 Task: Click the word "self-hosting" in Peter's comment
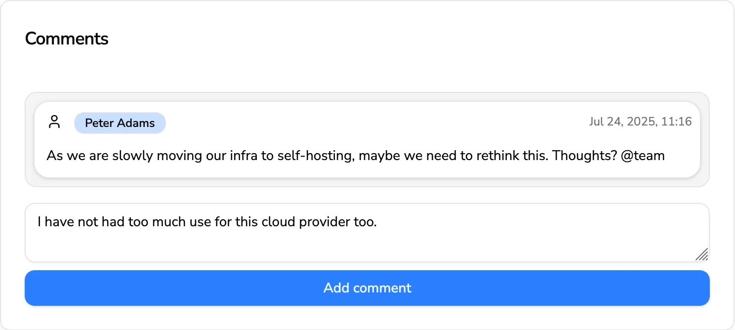point(315,156)
